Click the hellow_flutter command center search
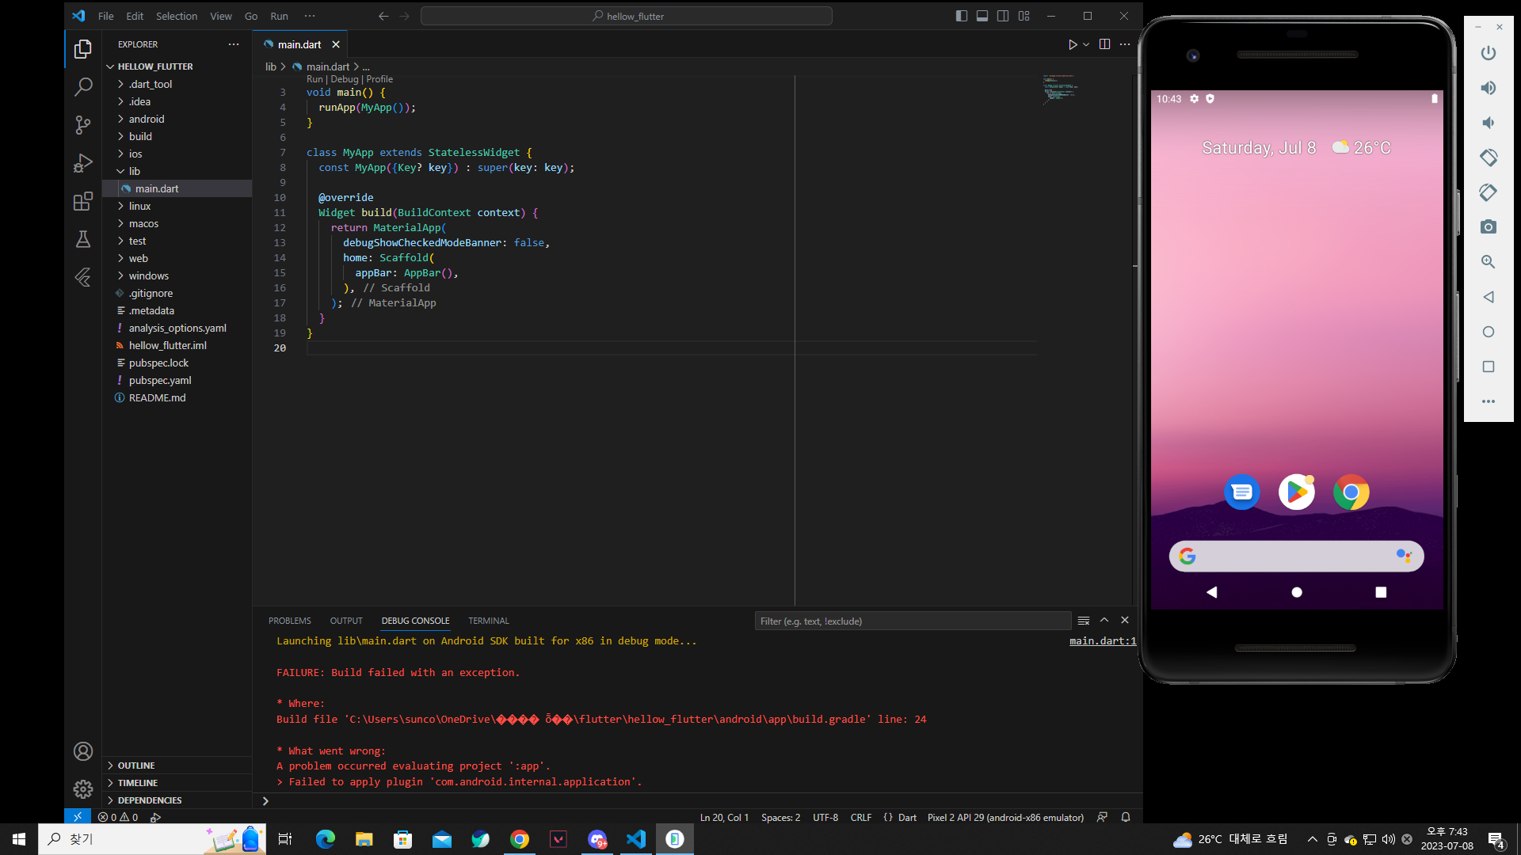Viewport: 1521px width, 855px height. [627, 16]
